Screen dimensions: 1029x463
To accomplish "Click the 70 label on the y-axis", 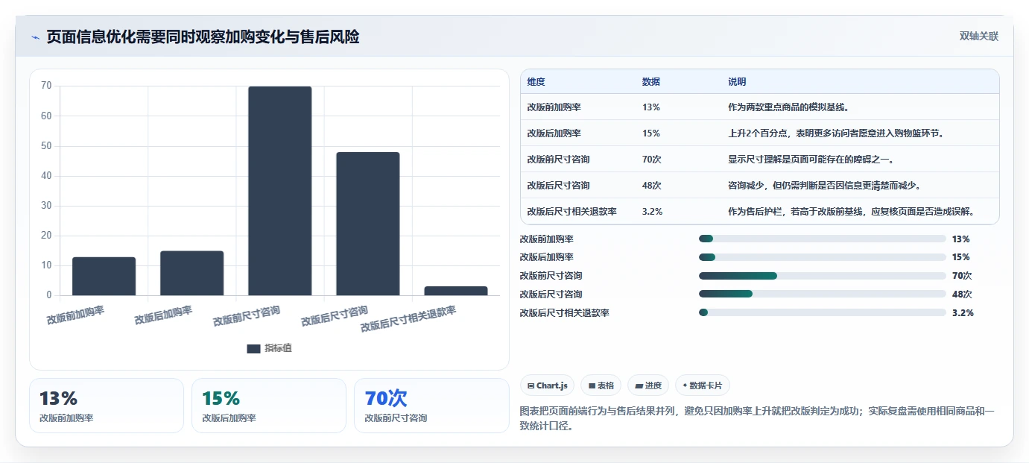I will tap(46, 86).
